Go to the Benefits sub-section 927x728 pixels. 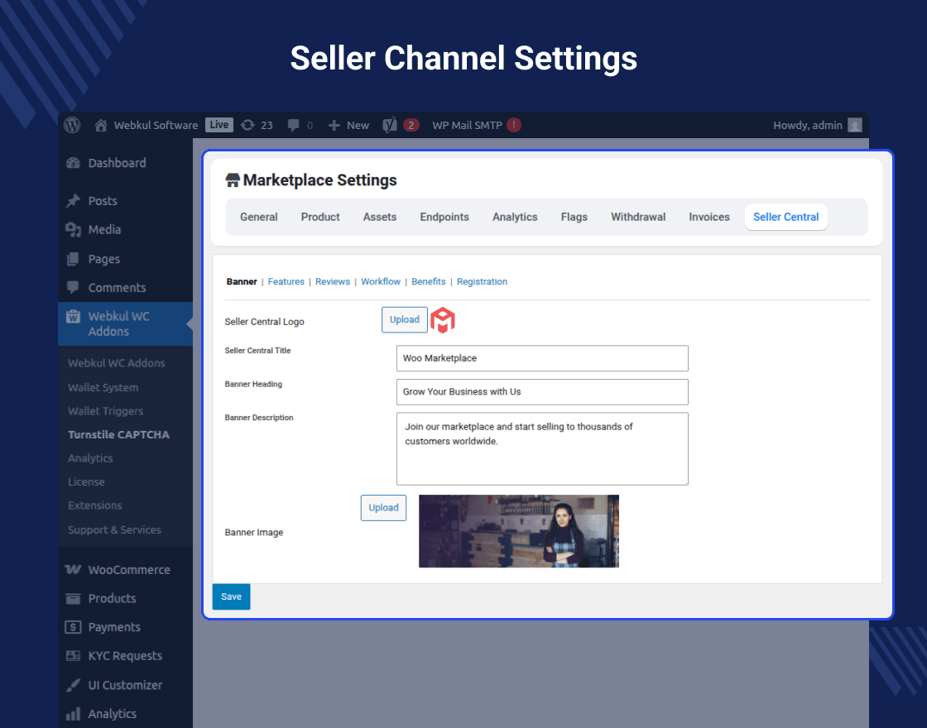pos(429,282)
